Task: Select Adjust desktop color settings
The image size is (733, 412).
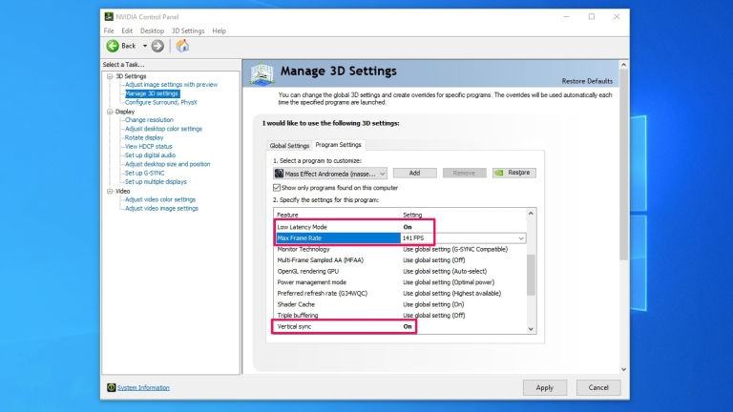Action: click(x=163, y=129)
